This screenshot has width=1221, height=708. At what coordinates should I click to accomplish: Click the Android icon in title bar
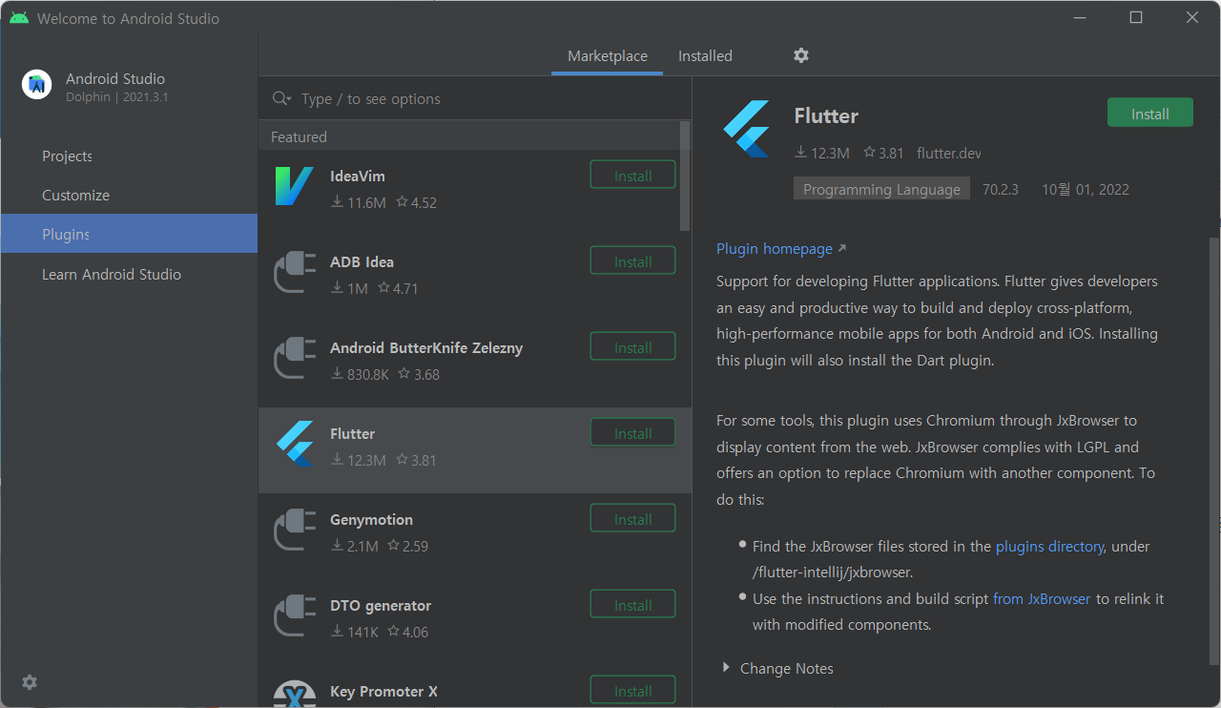click(19, 18)
